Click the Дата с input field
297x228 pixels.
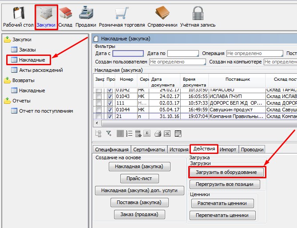(128, 54)
